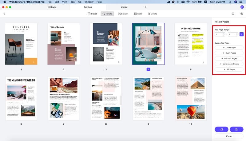Image resolution: width=246 pixels, height=141 pixels.
Task: Click the Delete pages tool
Action: pyautogui.click(x=152, y=14)
